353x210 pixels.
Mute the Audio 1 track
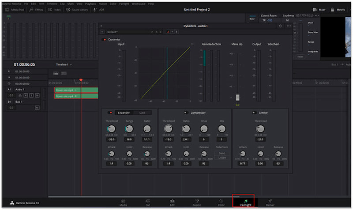click(x=37, y=95)
